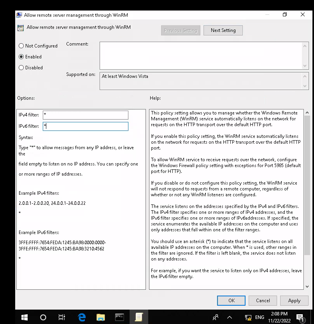
Task: Click the policy setting icon beside the heading
Action: pyautogui.click(x=21, y=28)
